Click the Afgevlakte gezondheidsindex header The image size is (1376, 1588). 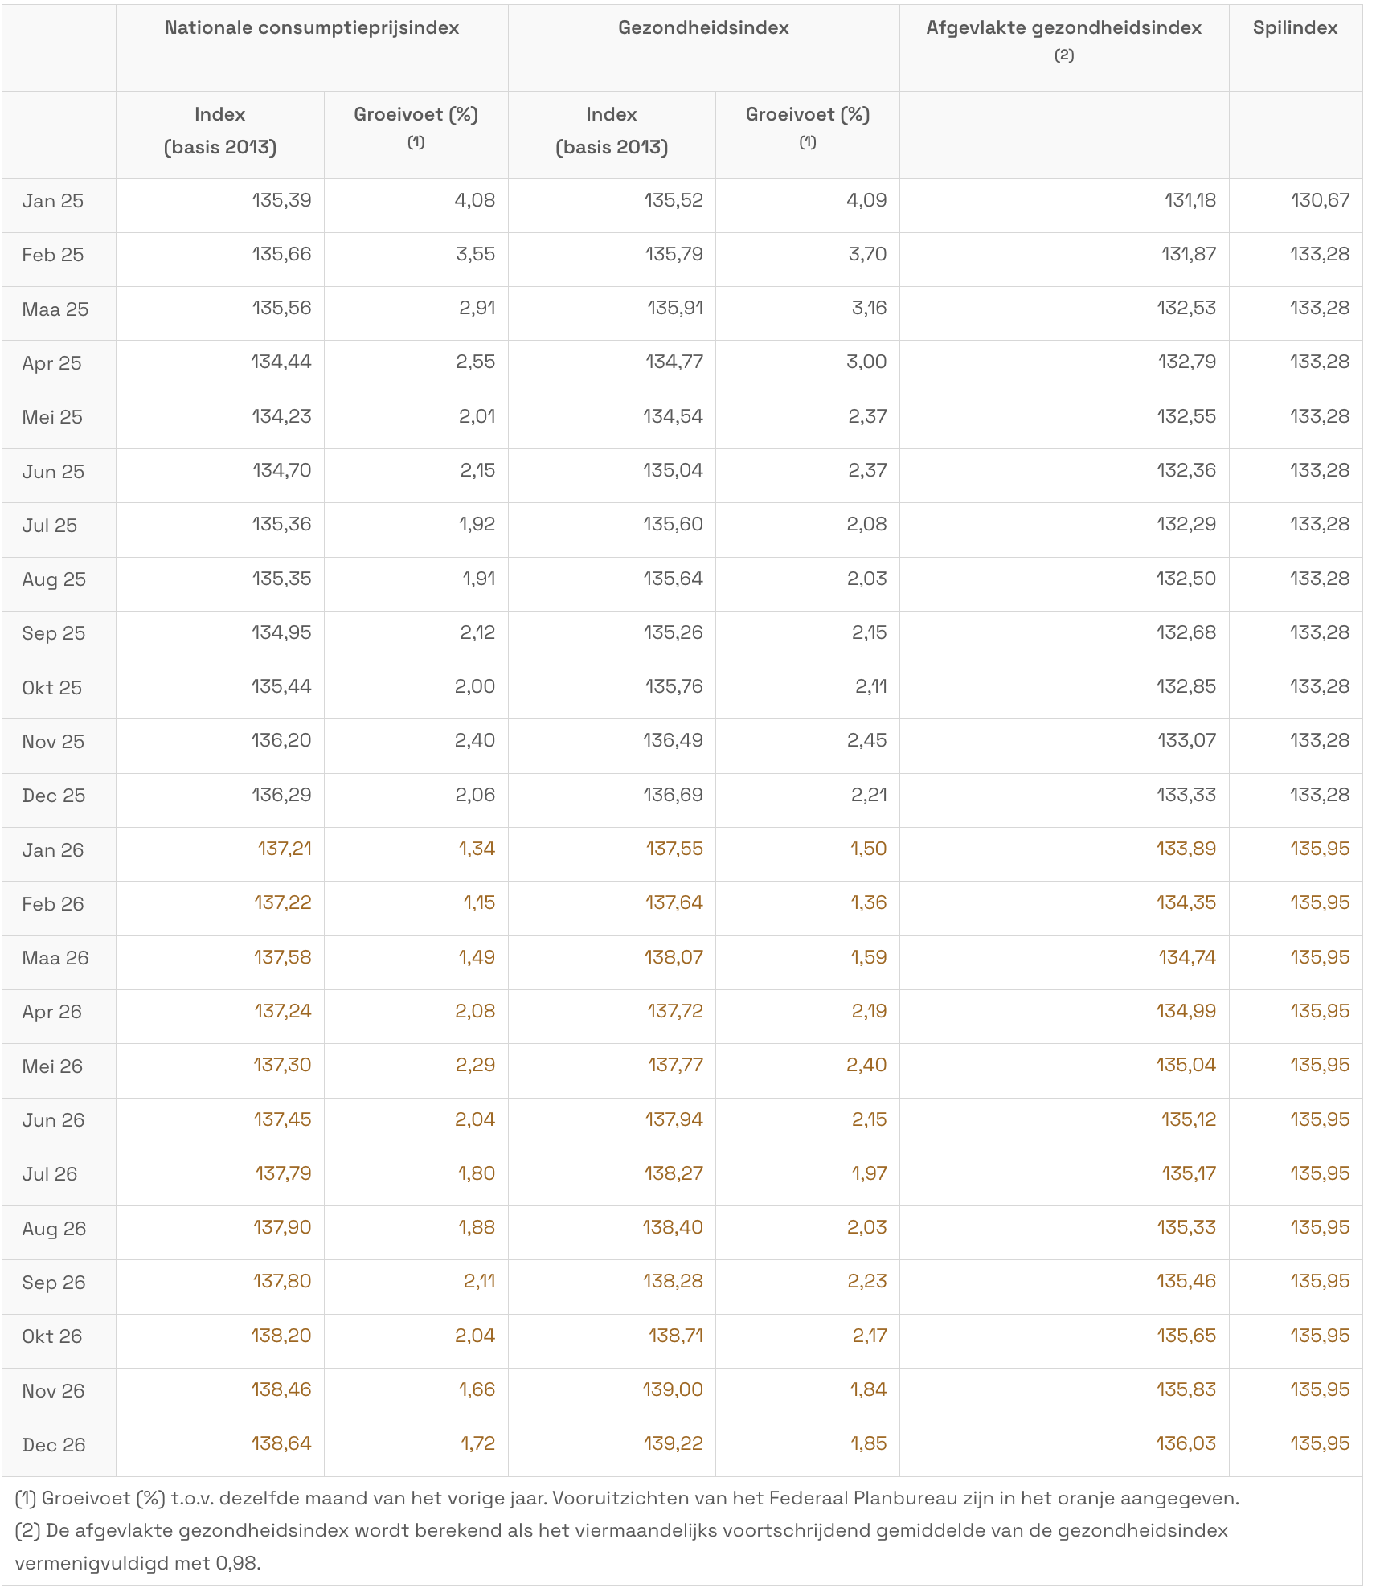coord(1063,28)
